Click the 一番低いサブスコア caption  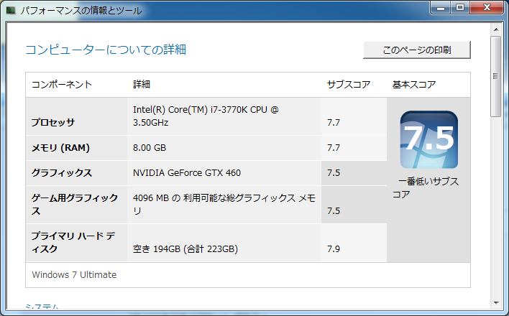(x=426, y=188)
